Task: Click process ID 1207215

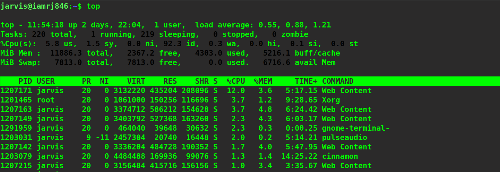Action: (16, 166)
